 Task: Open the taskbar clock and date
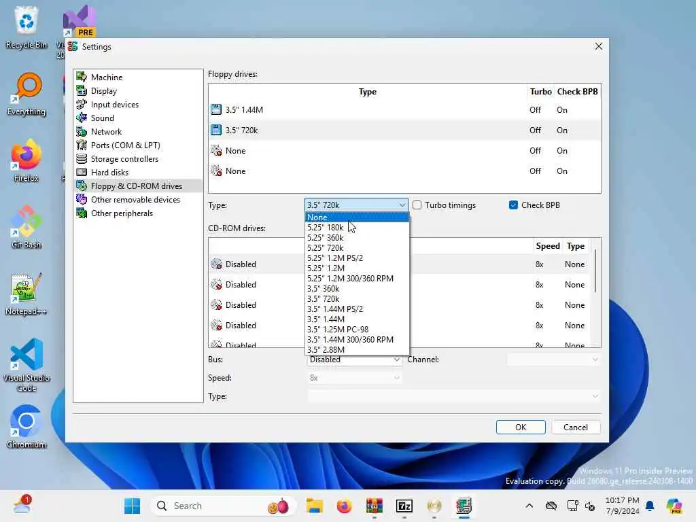[x=623, y=506]
